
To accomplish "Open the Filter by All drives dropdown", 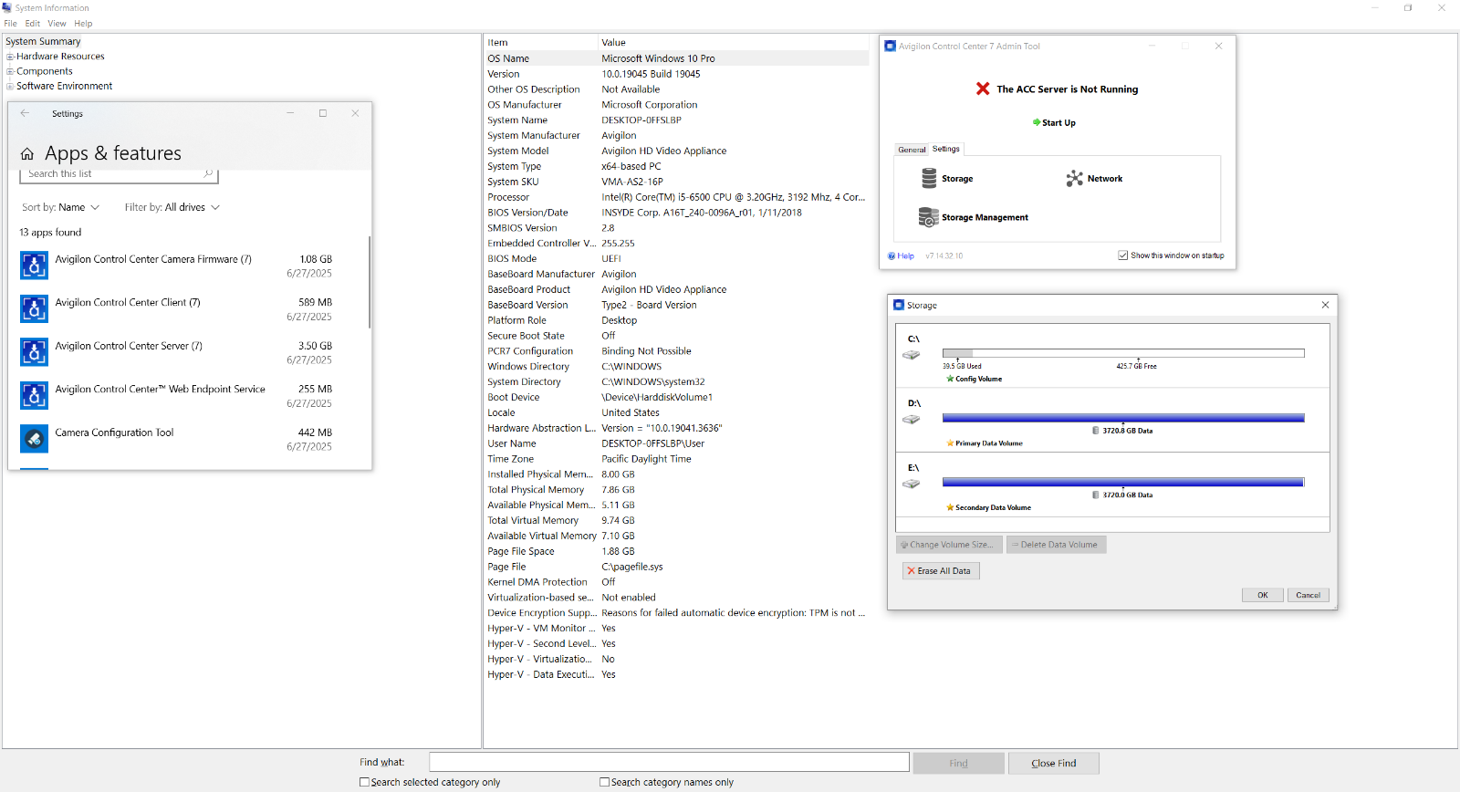I will 172,207.
